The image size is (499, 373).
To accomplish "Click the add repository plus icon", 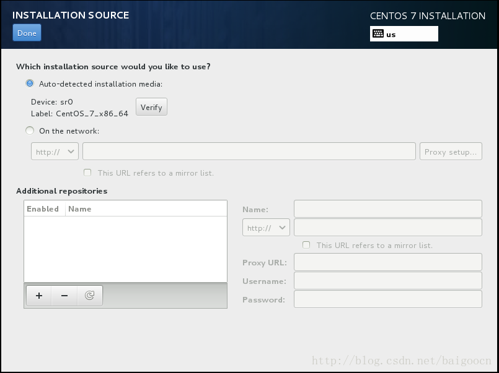I will [39, 296].
